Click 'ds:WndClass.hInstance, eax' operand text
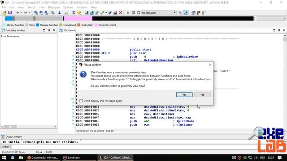This screenshot has height=161, width=287. click(167, 118)
